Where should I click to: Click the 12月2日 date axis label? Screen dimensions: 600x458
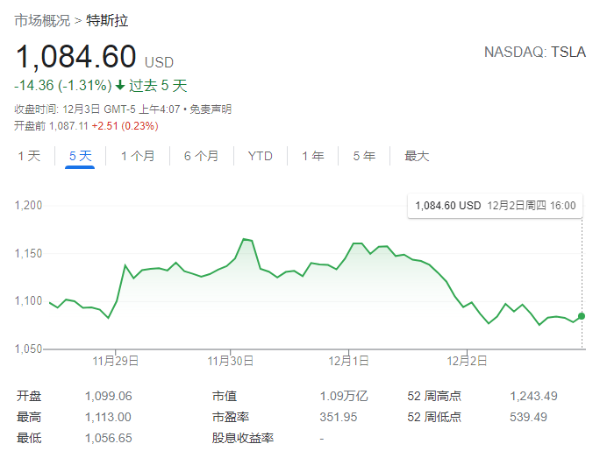(x=467, y=359)
